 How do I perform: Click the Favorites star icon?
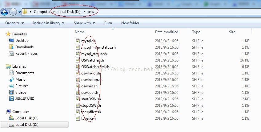[x=8, y=34]
